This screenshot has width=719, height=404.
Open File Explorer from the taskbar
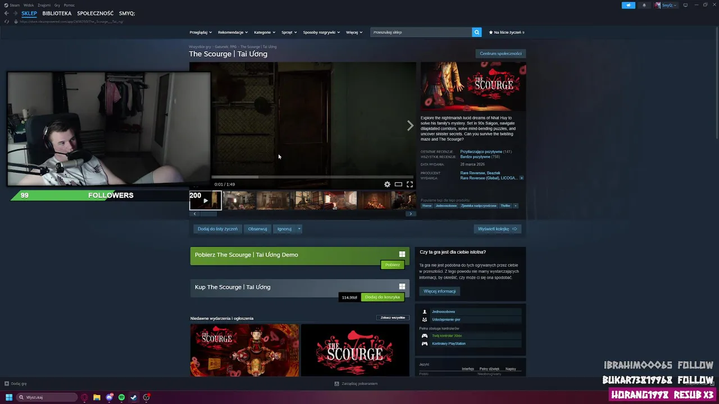[x=97, y=397]
